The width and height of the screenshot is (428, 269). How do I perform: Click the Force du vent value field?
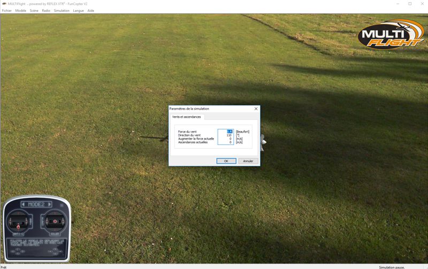pyautogui.click(x=226, y=132)
